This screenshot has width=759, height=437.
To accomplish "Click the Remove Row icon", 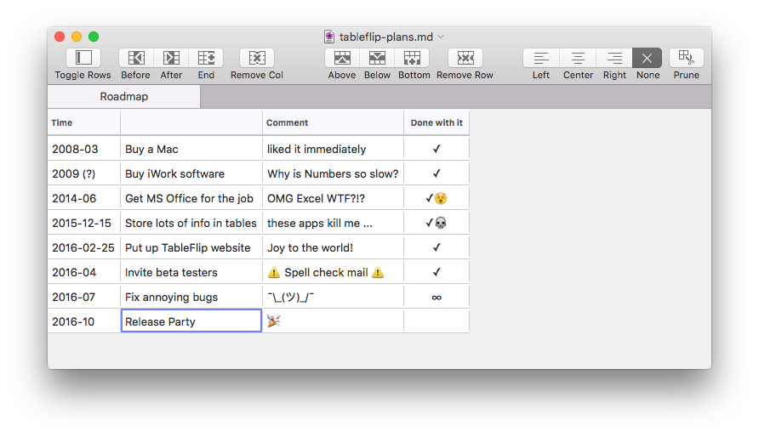I will coord(465,58).
